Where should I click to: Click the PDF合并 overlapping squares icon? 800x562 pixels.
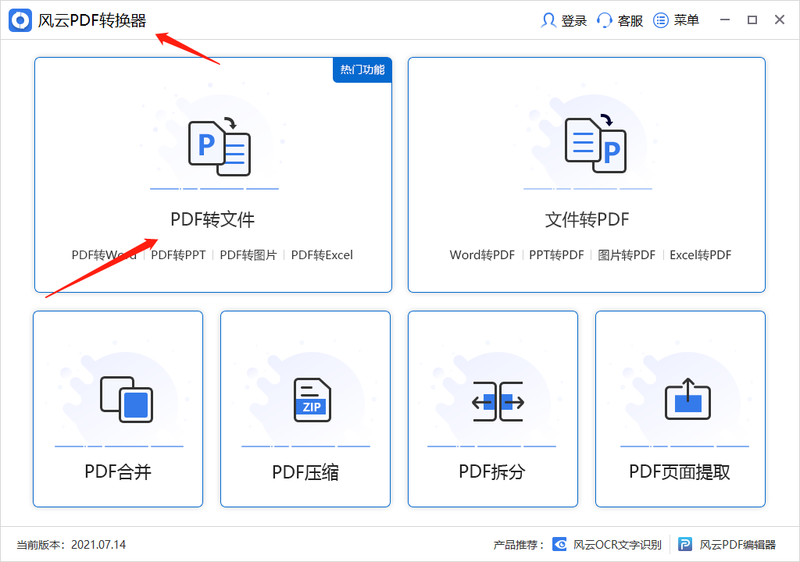tap(127, 400)
